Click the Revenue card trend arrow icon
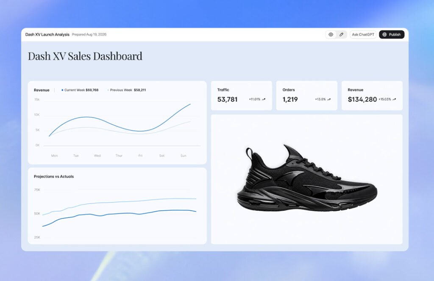 [394, 99]
